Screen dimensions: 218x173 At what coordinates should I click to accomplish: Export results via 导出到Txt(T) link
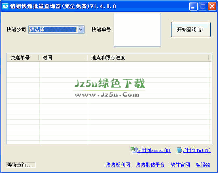click(197, 150)
